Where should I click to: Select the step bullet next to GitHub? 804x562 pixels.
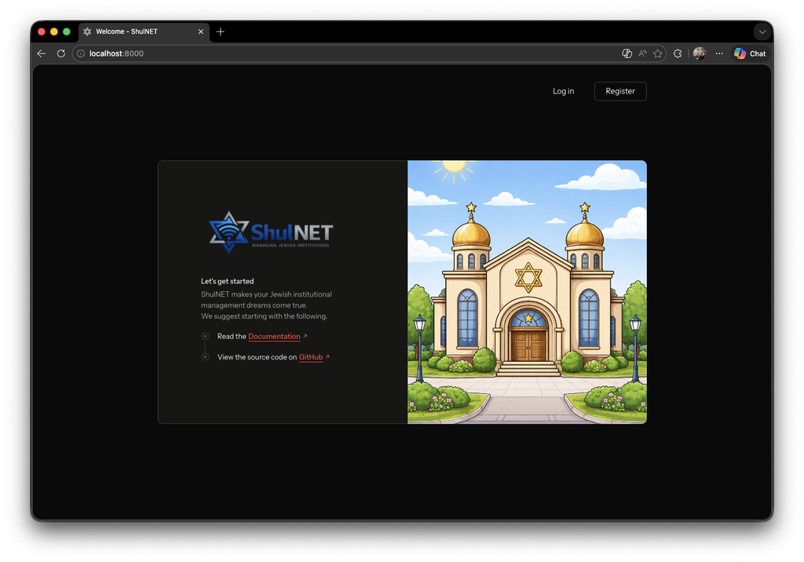pos(204,356)
